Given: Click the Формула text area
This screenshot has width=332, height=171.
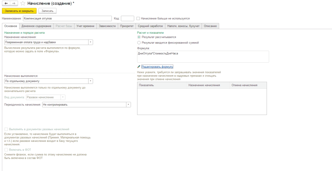Looking at the screenshot, I should 203,56.
